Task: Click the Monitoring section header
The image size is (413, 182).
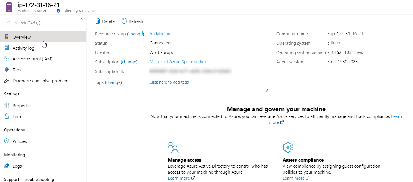Action: (x=14, y=155)
